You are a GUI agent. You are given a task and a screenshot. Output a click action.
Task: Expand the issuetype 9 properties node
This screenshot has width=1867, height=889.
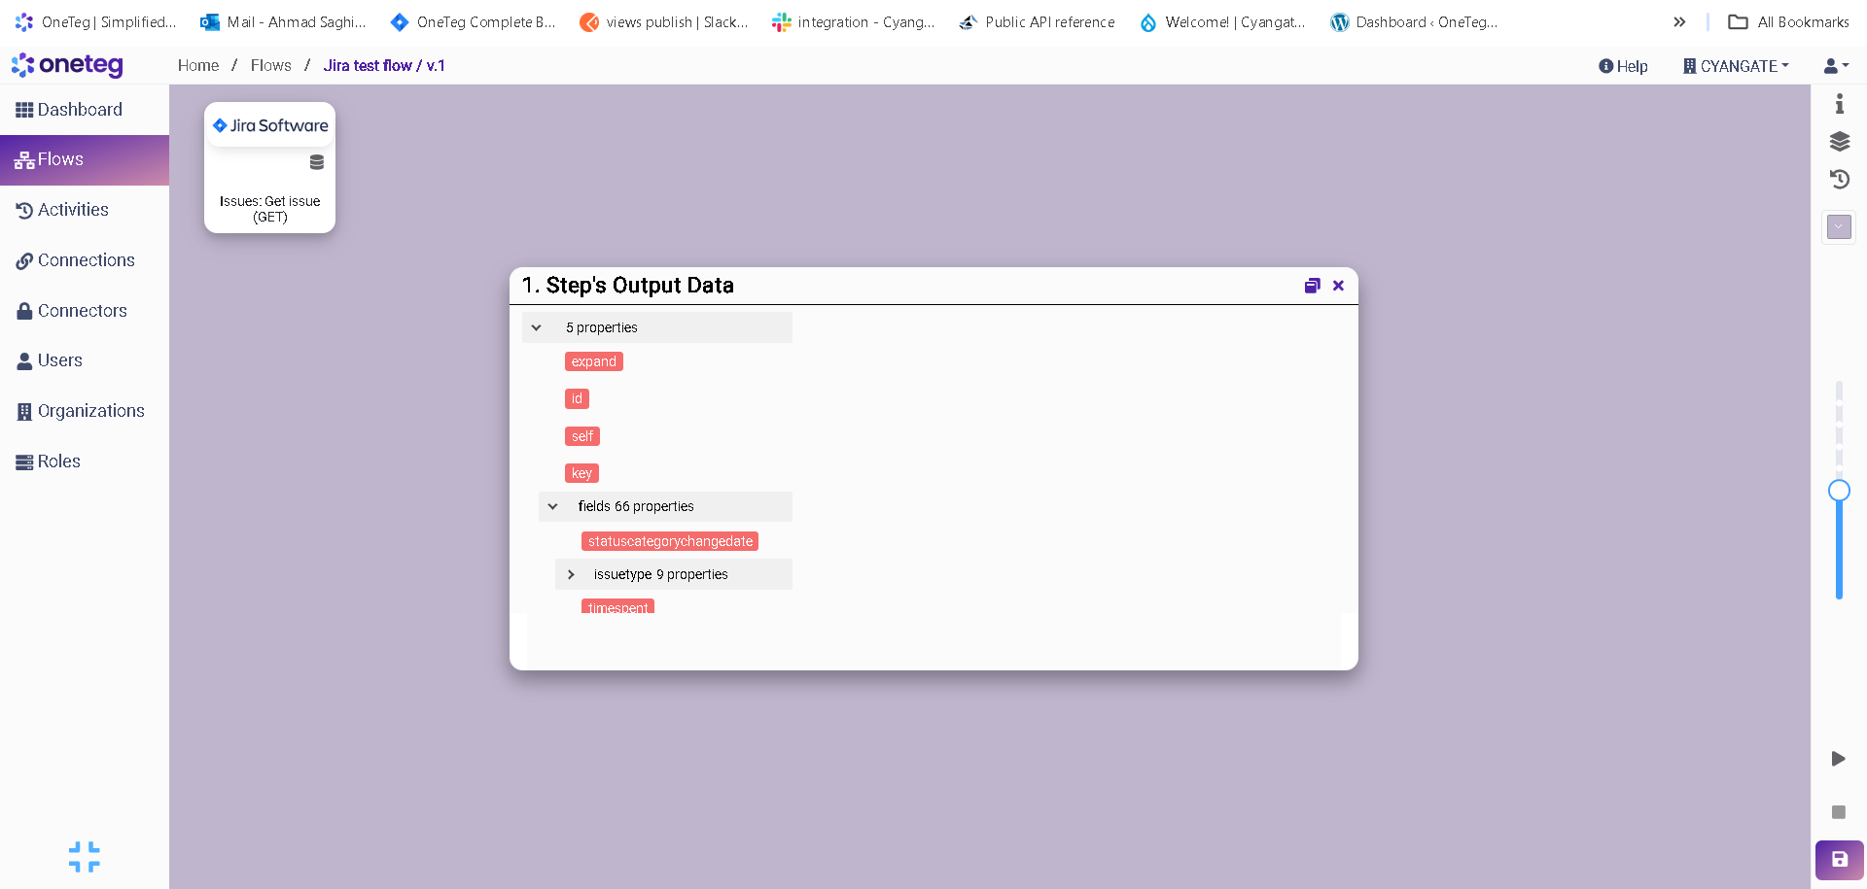(x=571, y=575)
